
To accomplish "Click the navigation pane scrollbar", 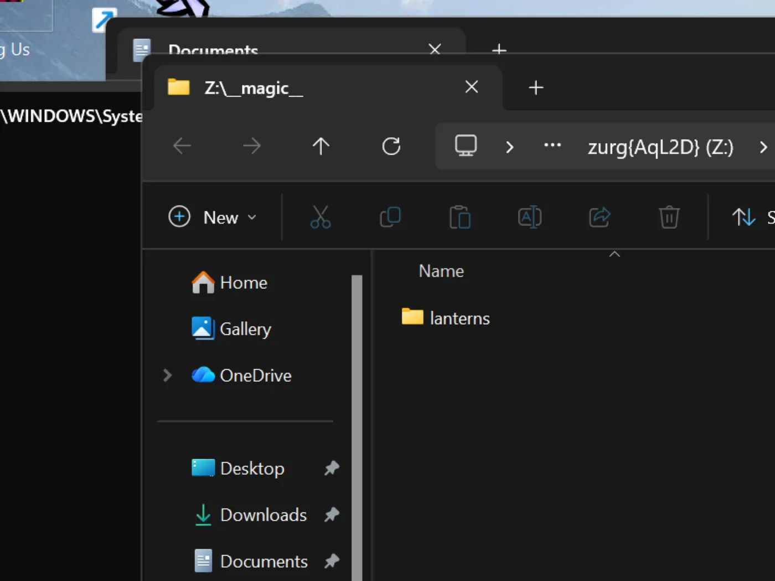I will pos(357,427).
